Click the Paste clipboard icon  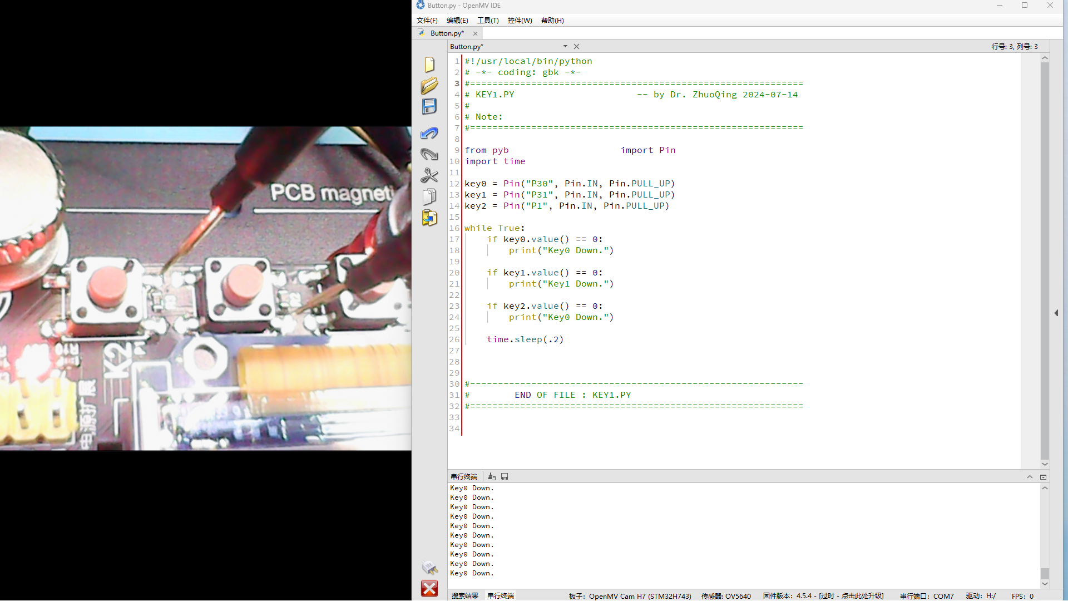coord(429,218)
